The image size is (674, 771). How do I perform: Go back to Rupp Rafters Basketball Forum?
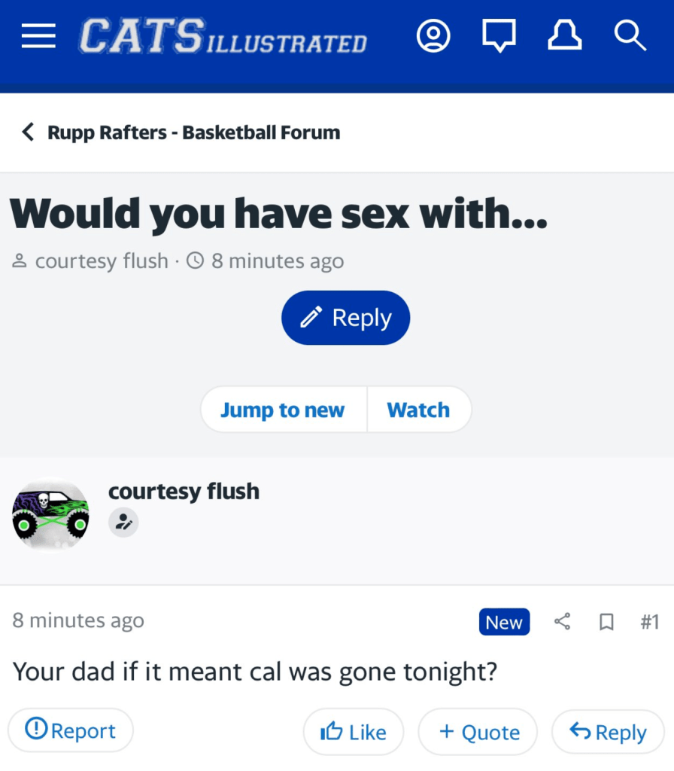coord(181,133)
